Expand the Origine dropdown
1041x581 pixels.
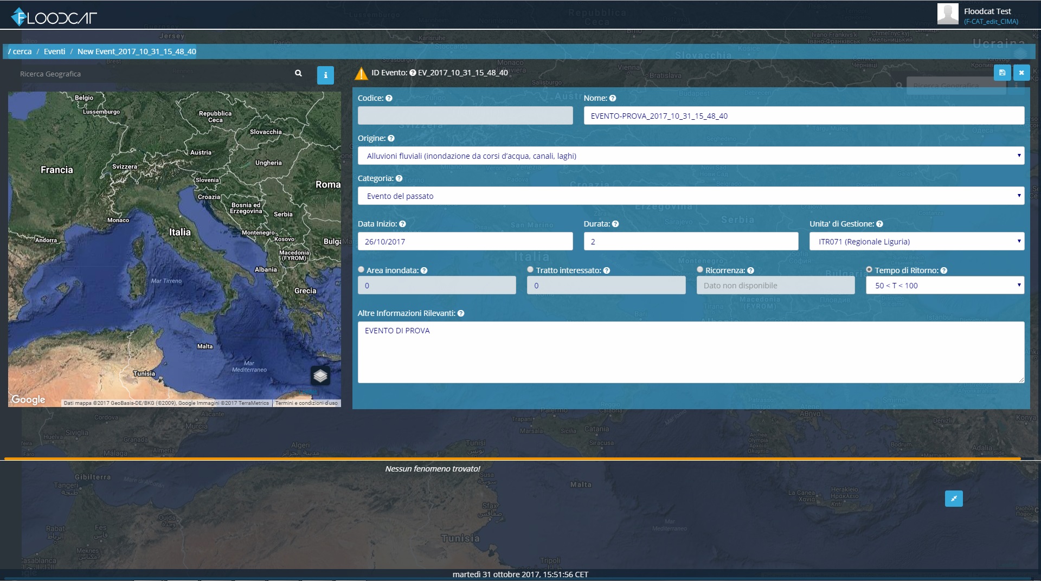(x=691, y=156)
